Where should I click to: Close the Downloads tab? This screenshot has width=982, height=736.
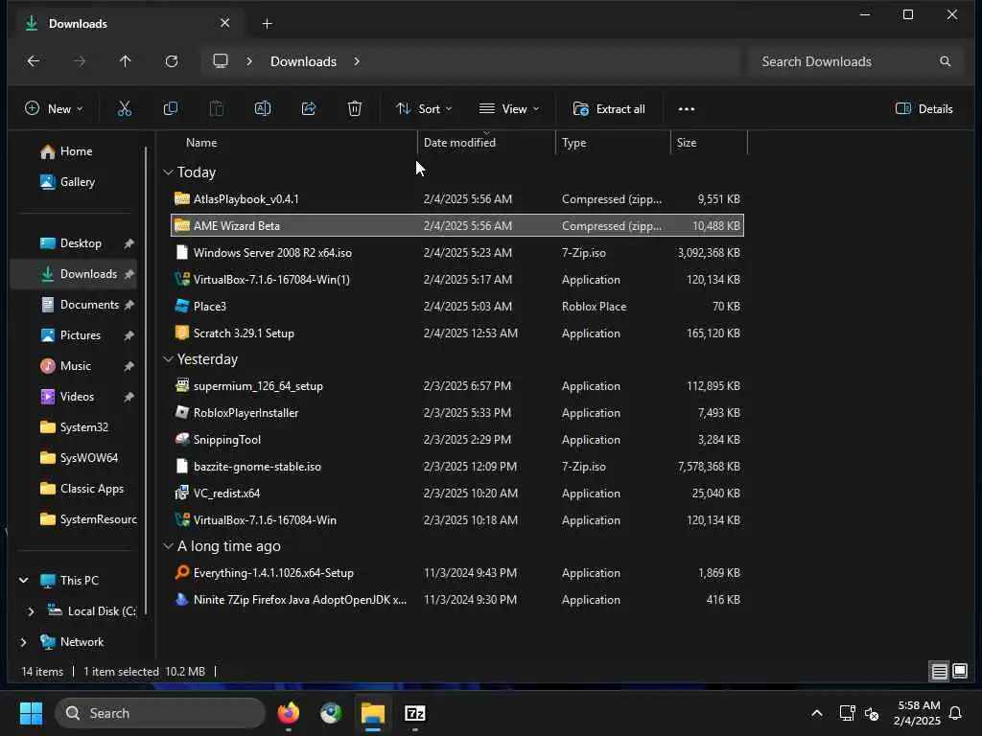pos(224,23)
